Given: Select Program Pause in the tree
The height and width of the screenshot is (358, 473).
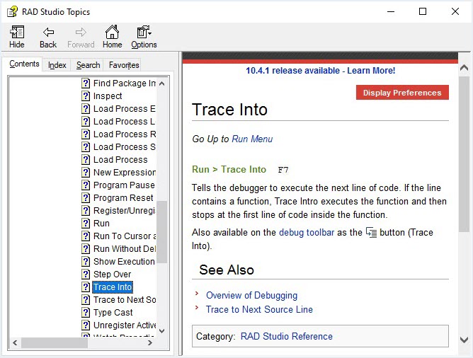Looking at the screenshot, I should pyautogui.click(x=124, y=185).
